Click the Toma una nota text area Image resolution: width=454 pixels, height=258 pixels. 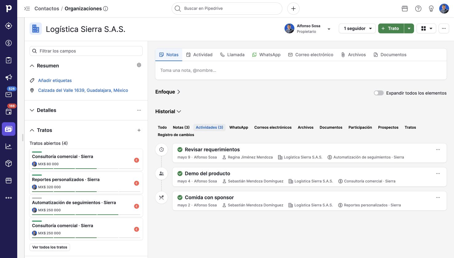301,70
